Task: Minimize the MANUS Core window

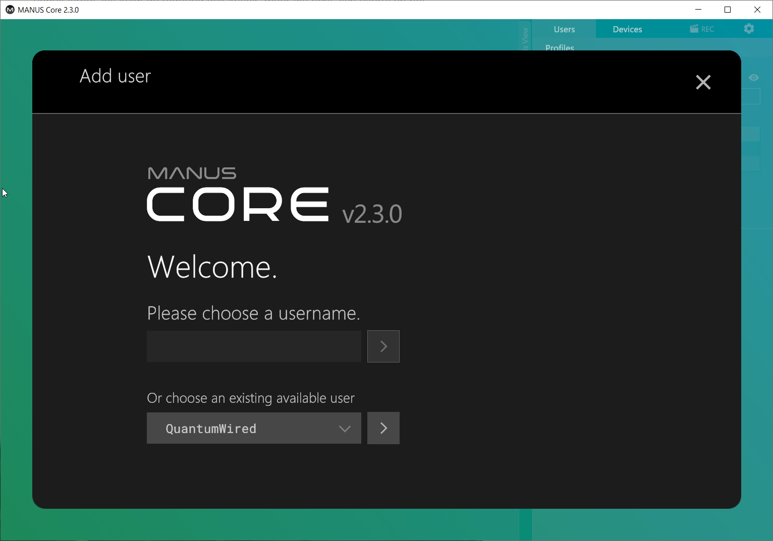Action: click(698, 10)
